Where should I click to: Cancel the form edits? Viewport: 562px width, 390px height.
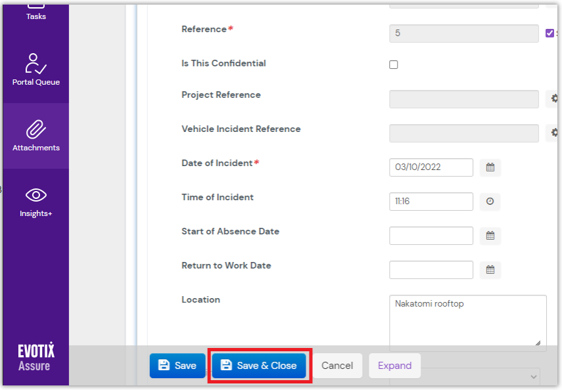337,366
